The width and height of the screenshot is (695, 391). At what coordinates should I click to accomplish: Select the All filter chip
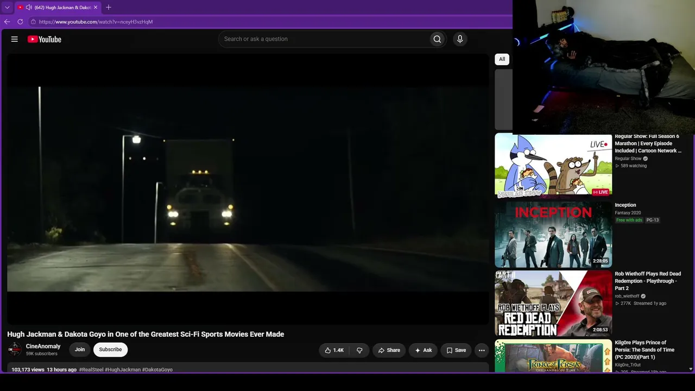[502, 59]
